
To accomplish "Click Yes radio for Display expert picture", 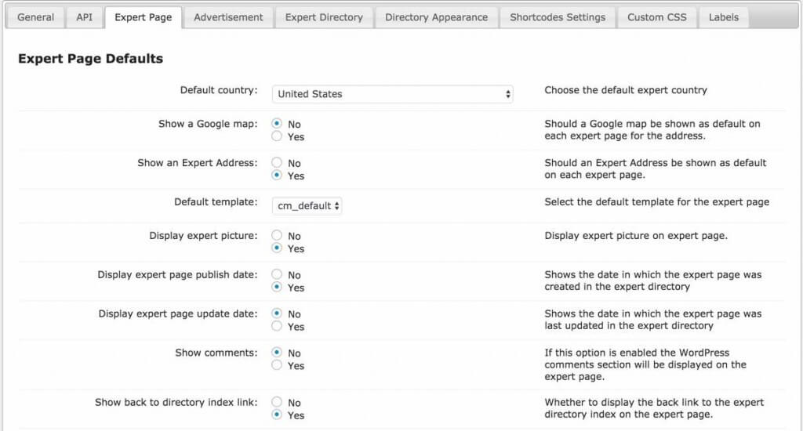I will (x=277, y=248).
